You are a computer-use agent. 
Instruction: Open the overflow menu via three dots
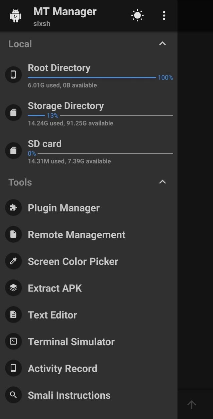[x=164, y=15]
